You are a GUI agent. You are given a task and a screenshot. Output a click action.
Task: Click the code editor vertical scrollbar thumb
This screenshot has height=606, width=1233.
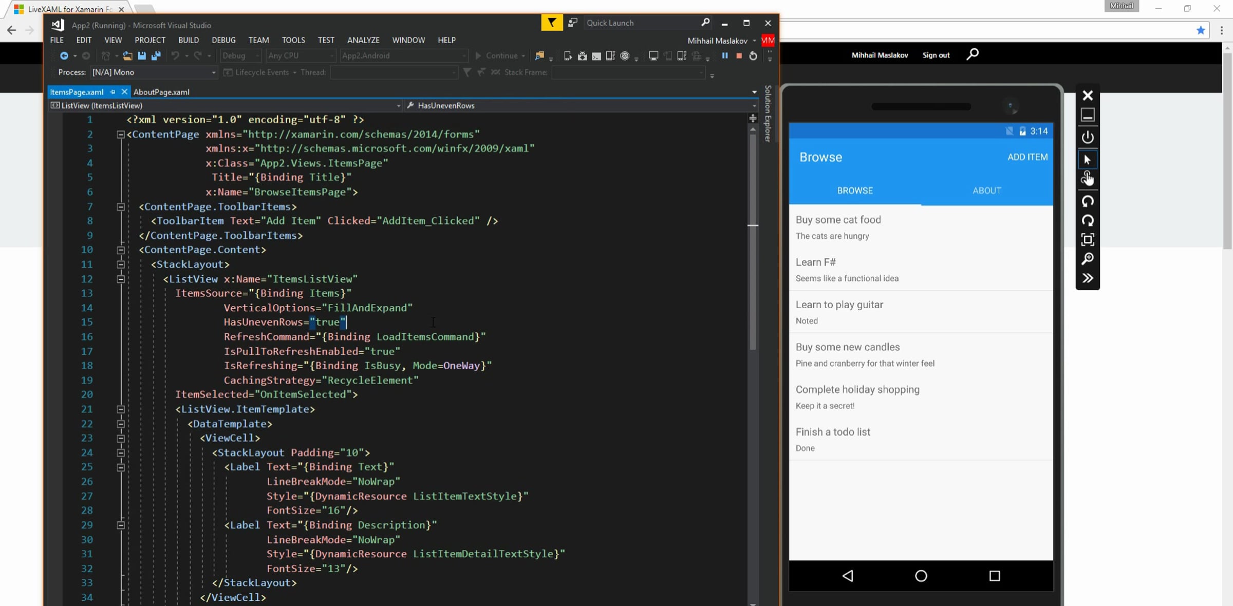coord(753,243)
